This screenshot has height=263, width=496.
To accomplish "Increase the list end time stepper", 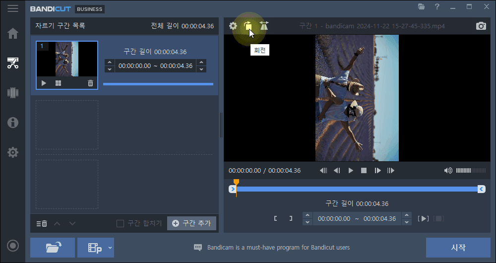I will pyautogui.click(x=201, y=63).
